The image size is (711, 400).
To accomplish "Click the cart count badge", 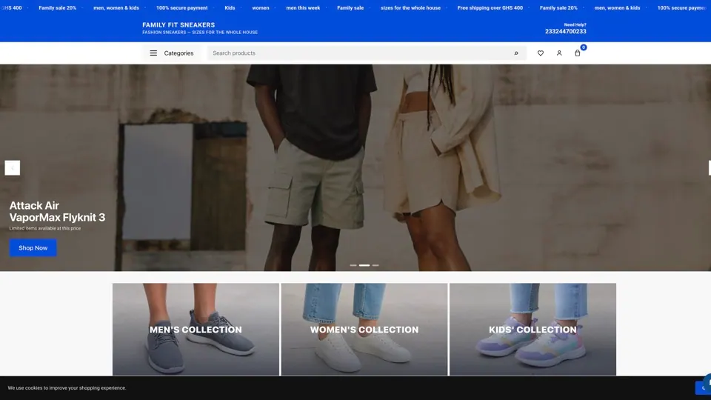I will point(584,47).
